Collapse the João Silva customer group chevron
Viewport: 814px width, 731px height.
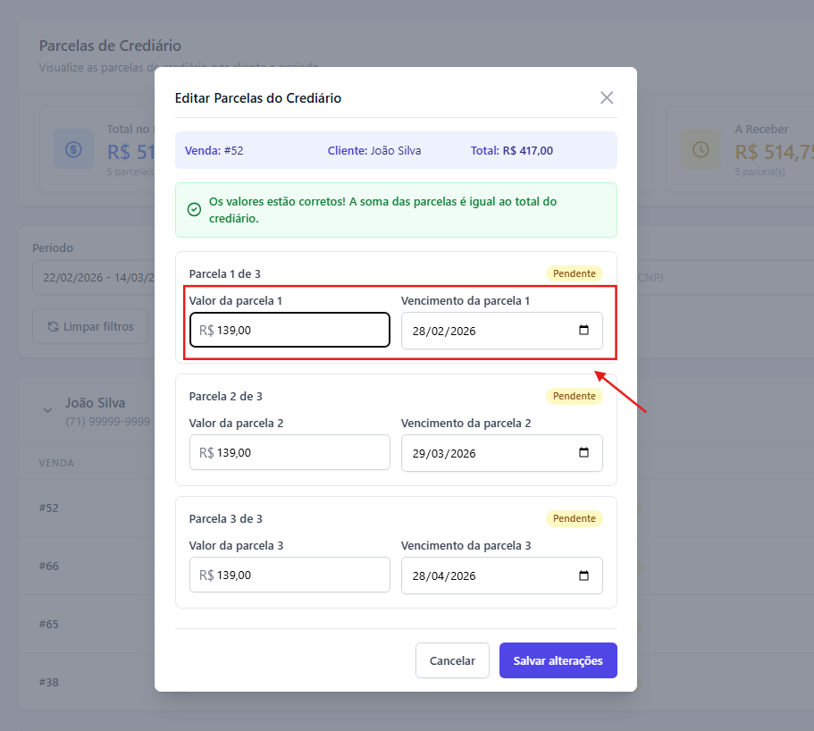[x=47, y=410]
